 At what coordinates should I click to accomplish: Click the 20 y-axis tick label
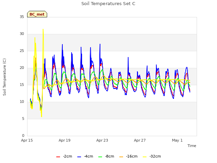point(22,68)
